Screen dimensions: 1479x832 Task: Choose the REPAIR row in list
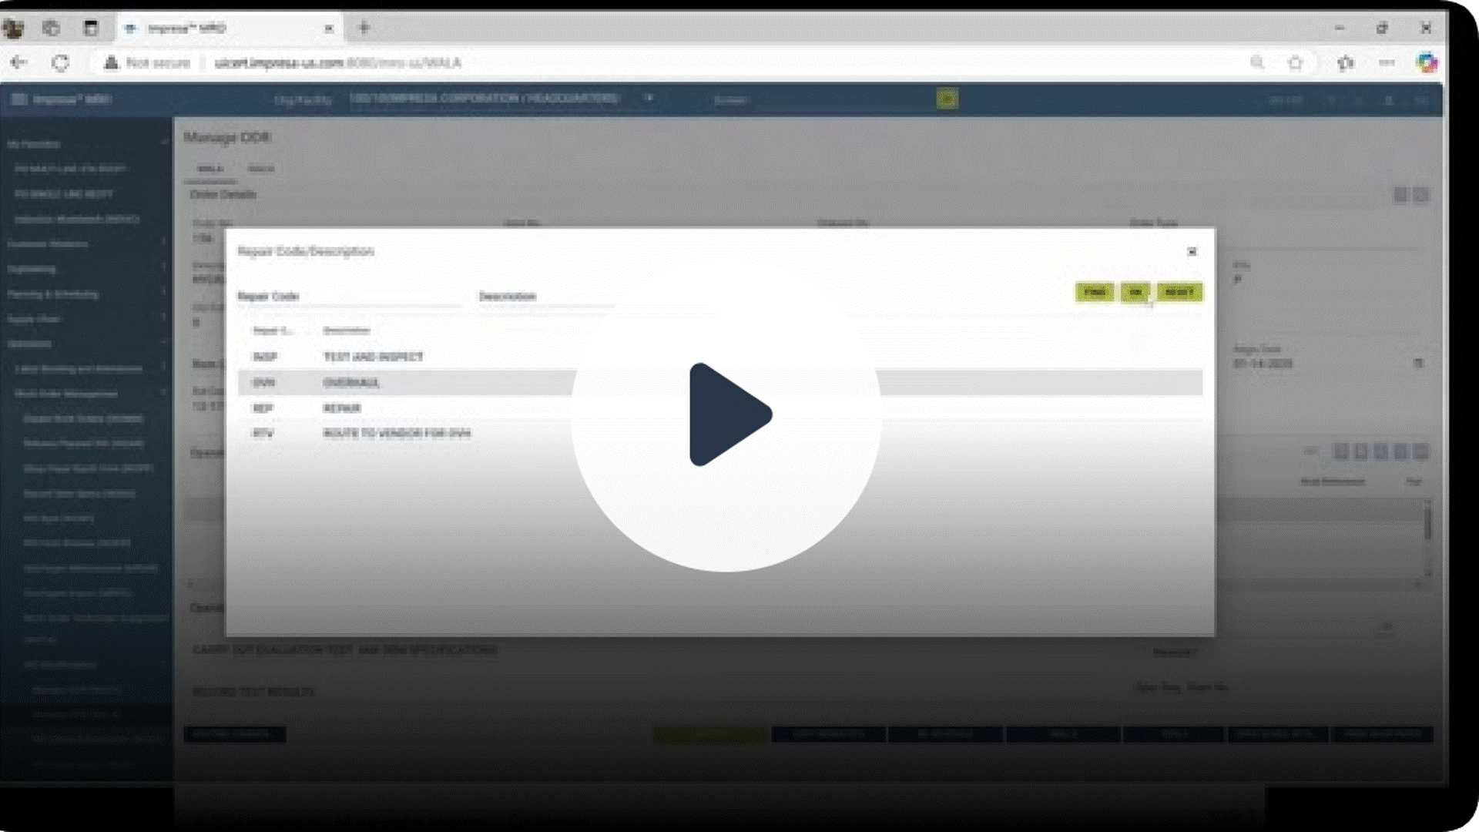coord(342,408)
